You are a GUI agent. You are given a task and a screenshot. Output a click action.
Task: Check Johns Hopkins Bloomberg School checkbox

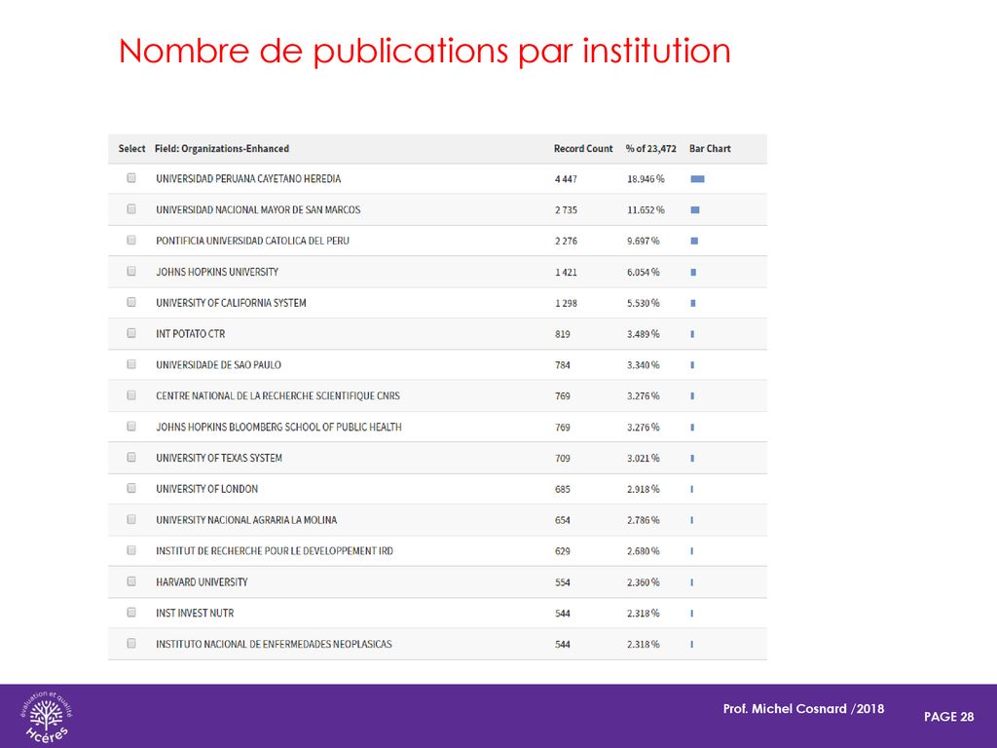coord(131,427)
